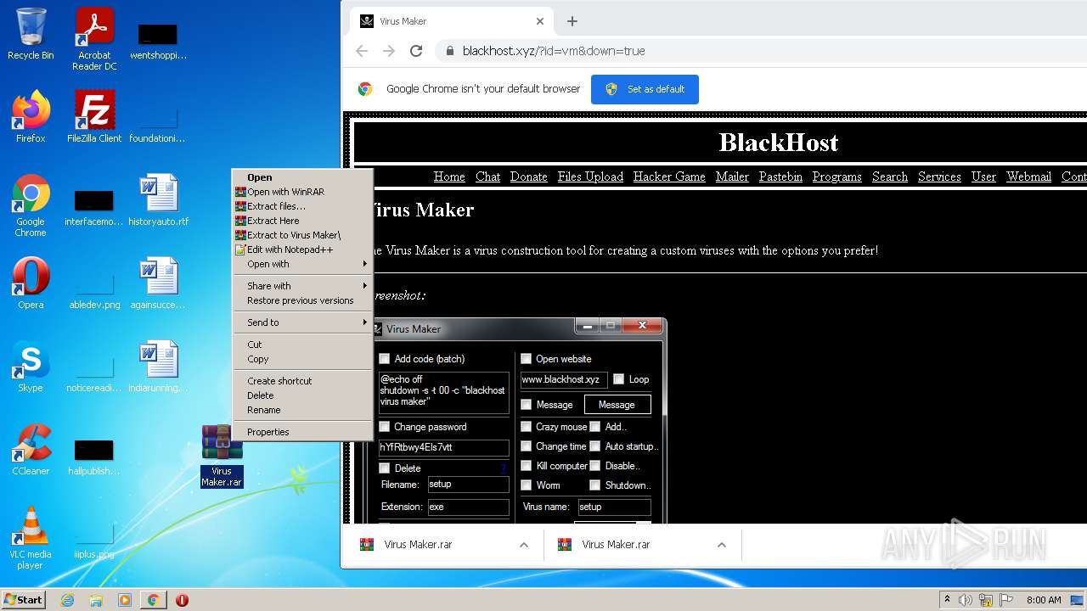Toggle Kill computer checkbox
Viewport: 1087px width, 611px height.
(527, 466)
